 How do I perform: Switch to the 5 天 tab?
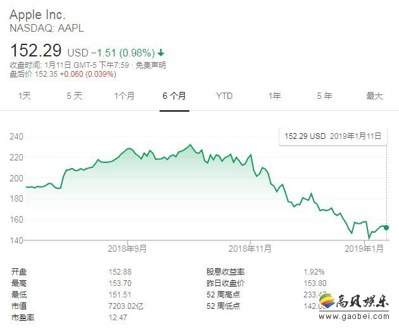click(74, 96)
